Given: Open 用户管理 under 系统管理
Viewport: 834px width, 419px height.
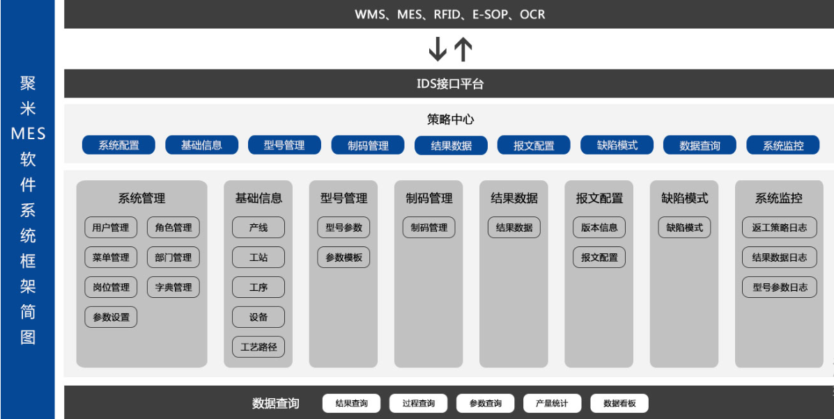Looking at the screenshot, I should (x=111, y=228).
